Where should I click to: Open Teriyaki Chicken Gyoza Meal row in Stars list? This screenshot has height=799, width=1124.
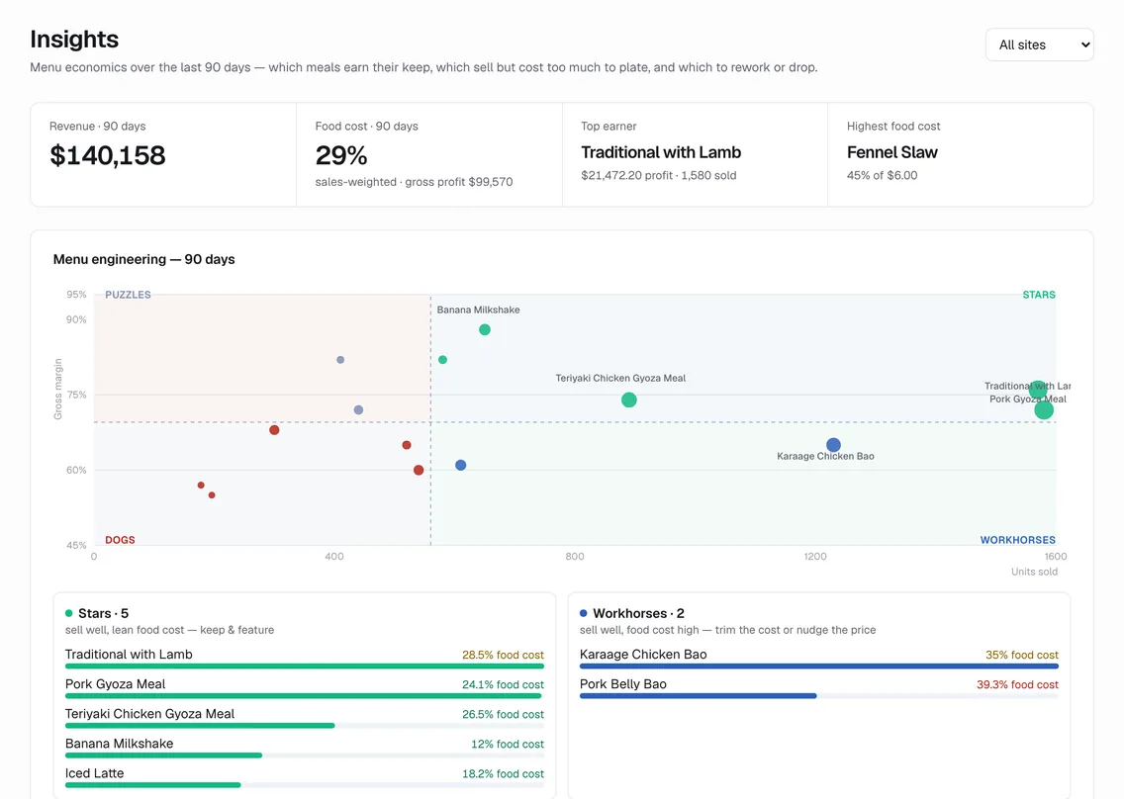pos(304,718)
